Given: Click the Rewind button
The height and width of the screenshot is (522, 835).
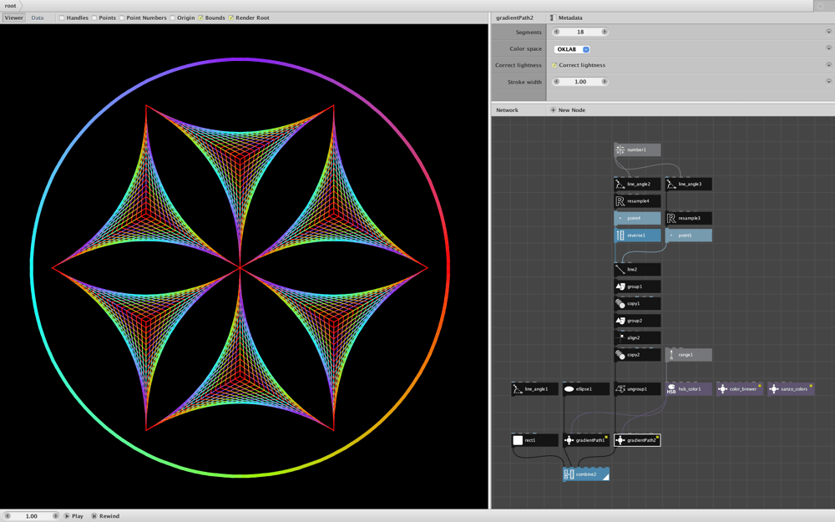Looking at the screenshot, I should 105,515.
